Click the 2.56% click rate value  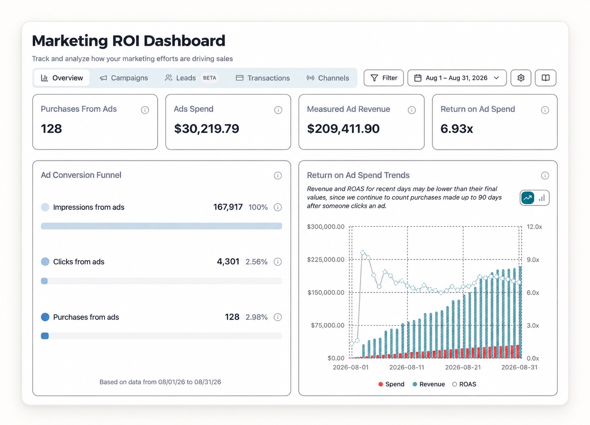click(256, 262)
